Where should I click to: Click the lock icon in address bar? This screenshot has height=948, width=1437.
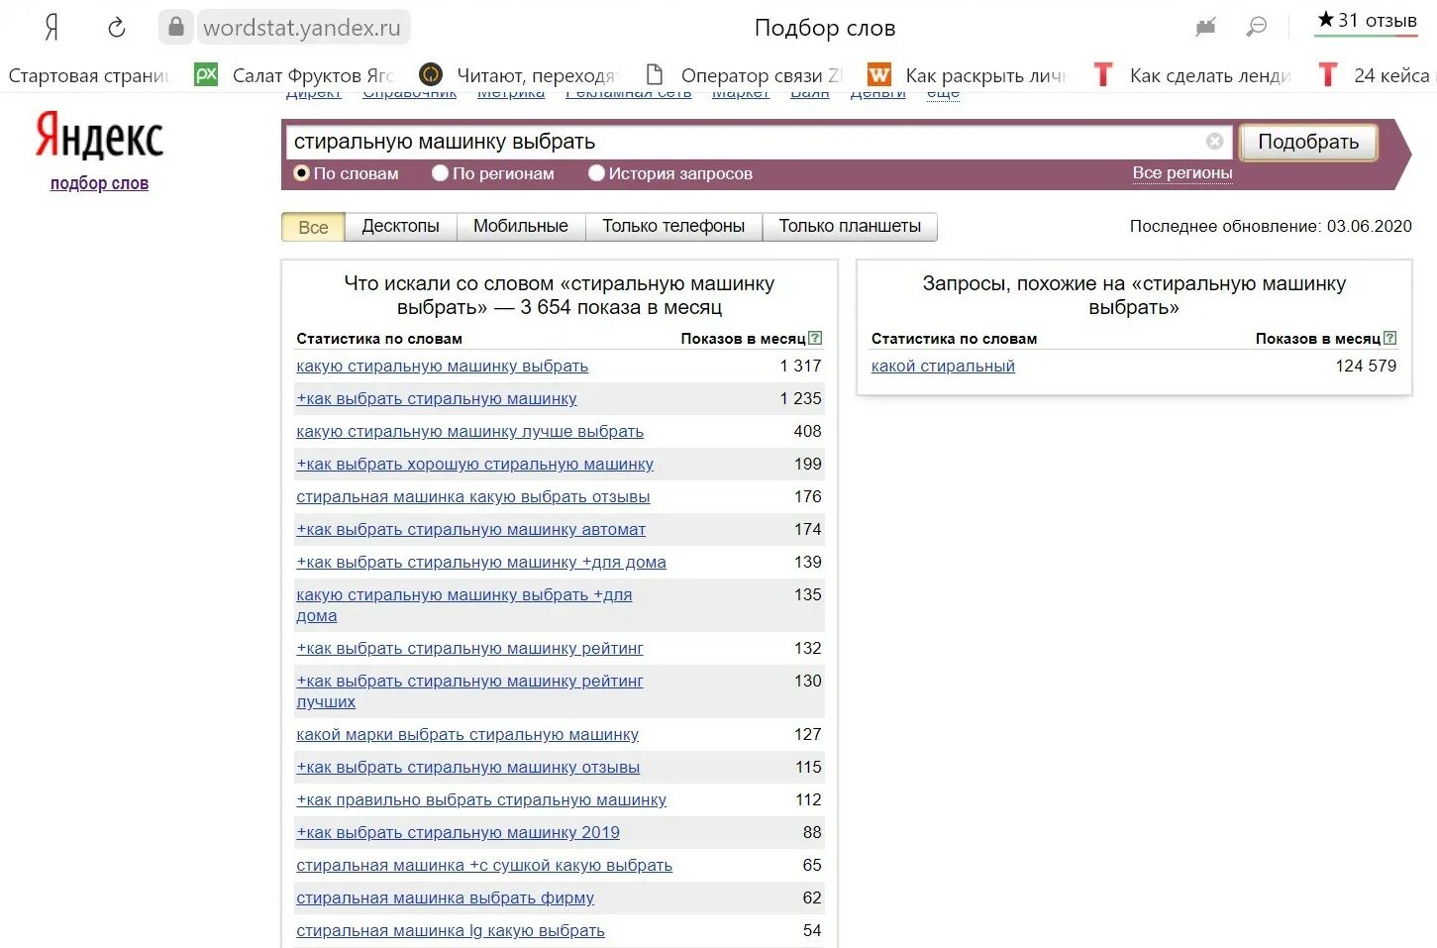[175, 27]
